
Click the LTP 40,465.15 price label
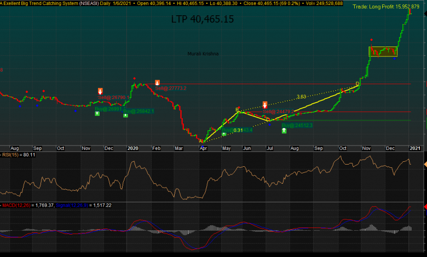click(203, 19)
